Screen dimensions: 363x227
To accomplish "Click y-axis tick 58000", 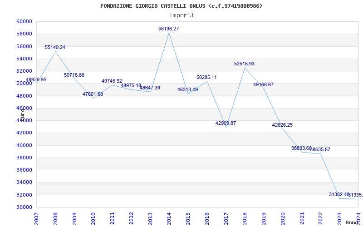I will tap(24, 34).
